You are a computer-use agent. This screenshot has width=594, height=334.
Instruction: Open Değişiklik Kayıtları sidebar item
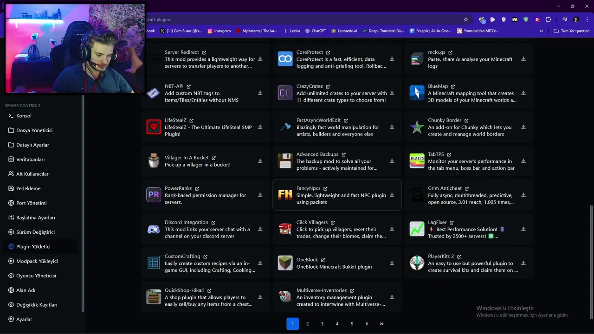click(41, 305)
